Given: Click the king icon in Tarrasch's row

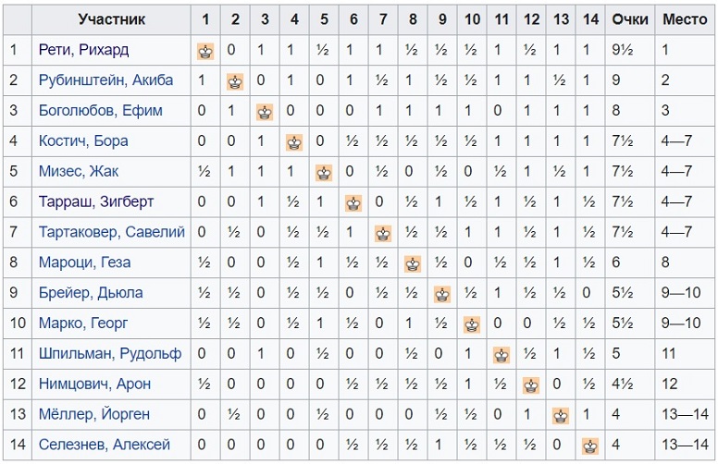Looking at the screenshot, I should tap(353, 203).
